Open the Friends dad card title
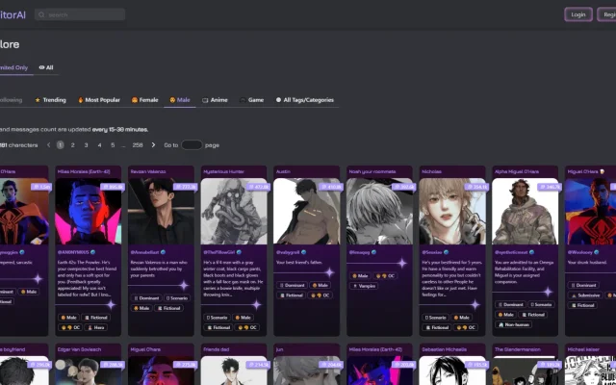 coord(216,349)
